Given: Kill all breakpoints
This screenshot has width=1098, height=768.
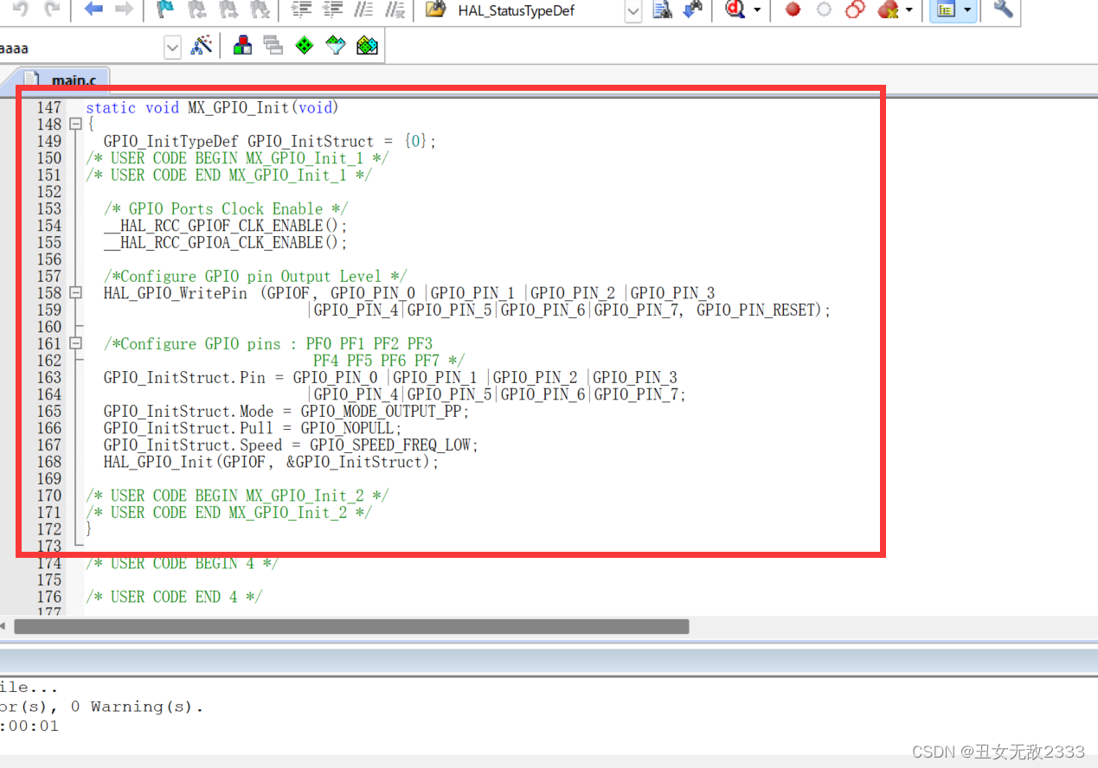Looking at the screenshot, I should click(888, 10).
